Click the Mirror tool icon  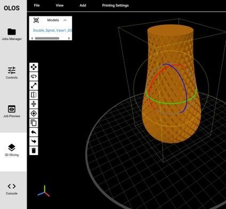[x=34, y=95]
